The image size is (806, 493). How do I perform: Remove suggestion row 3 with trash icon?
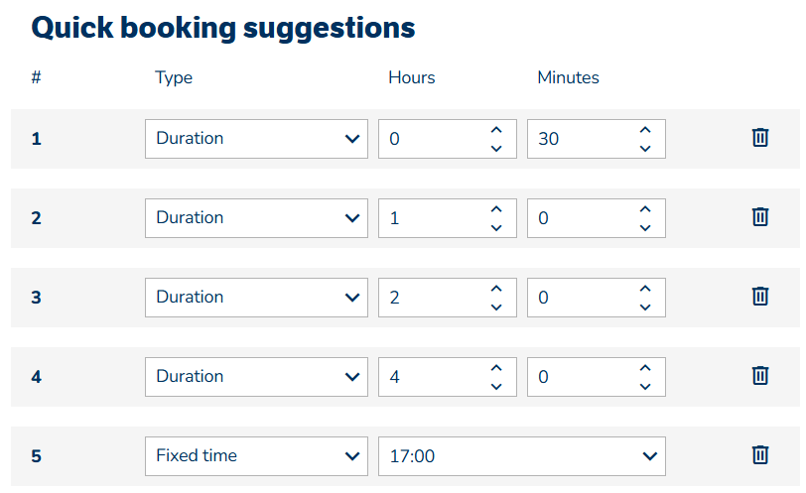[x=760, y=297]
